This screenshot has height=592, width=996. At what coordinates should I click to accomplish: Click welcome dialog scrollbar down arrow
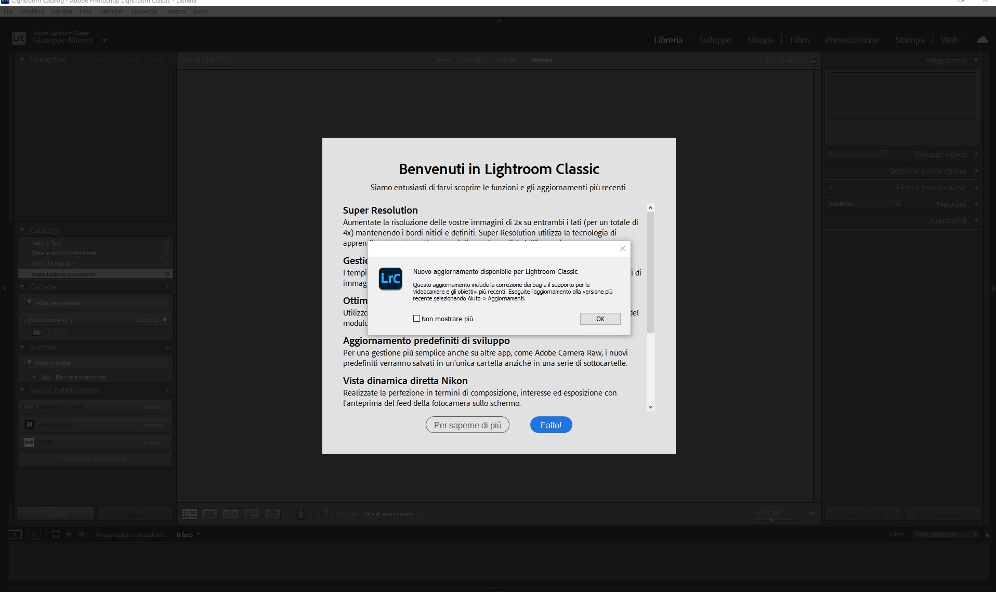[650, 407]
